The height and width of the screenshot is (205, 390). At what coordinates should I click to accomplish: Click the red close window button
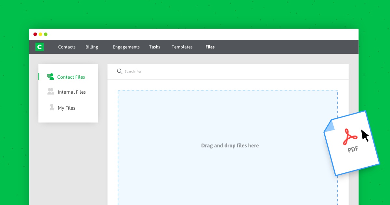pos(35,34)
